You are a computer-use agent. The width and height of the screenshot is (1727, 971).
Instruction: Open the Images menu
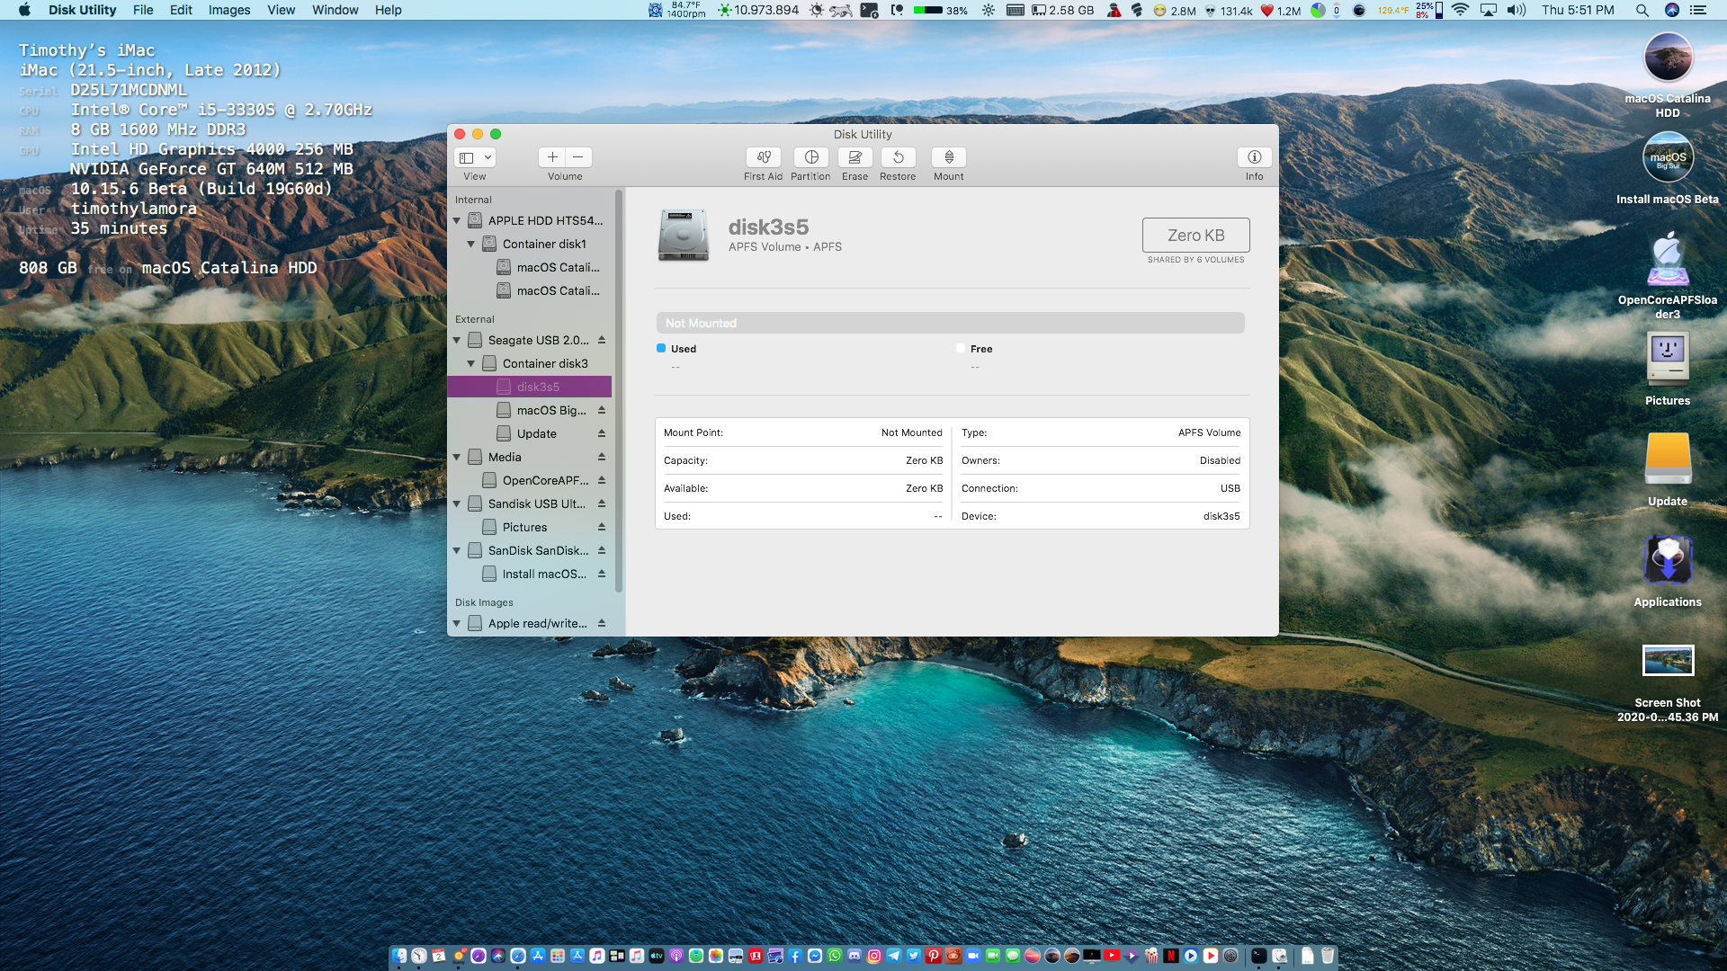point(229,10)
